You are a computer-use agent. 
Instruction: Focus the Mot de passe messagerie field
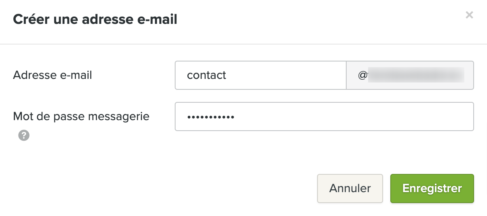click(x=324, y=116)
